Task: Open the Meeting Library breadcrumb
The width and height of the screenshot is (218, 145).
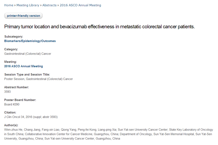Action: coord(28,5)
